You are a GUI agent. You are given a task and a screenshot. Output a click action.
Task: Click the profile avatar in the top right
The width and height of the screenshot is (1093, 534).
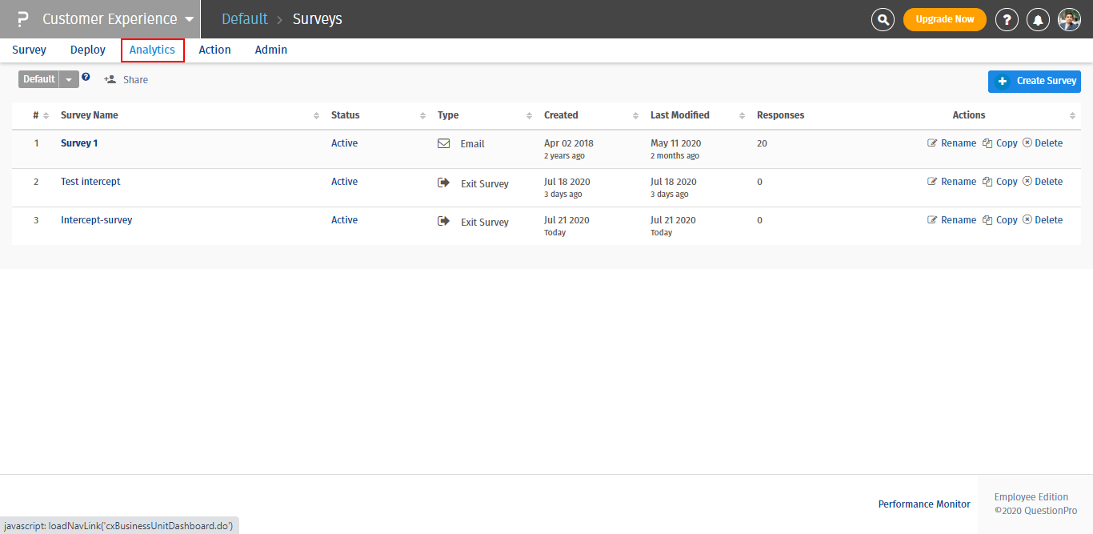click(1069, 18)
